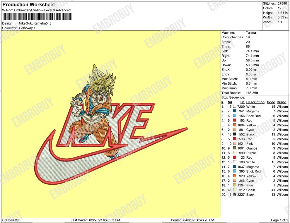Click the 'Production Worksheet' title
The height and width of the screenshot is (223, 290).
pos(29,5)
